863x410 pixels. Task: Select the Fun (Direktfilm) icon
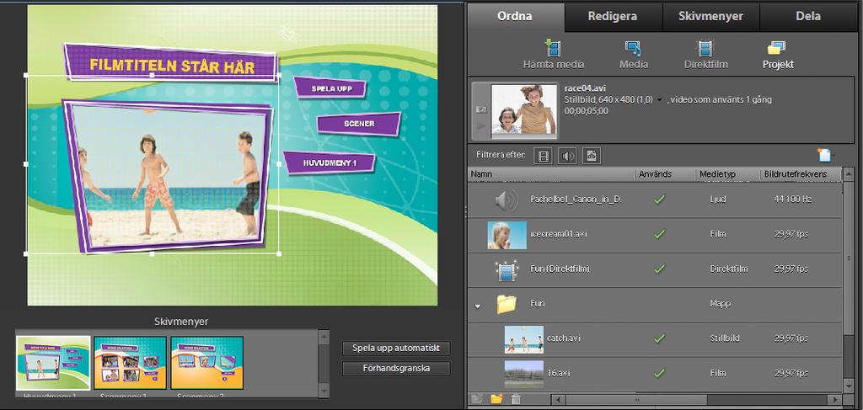507,269
